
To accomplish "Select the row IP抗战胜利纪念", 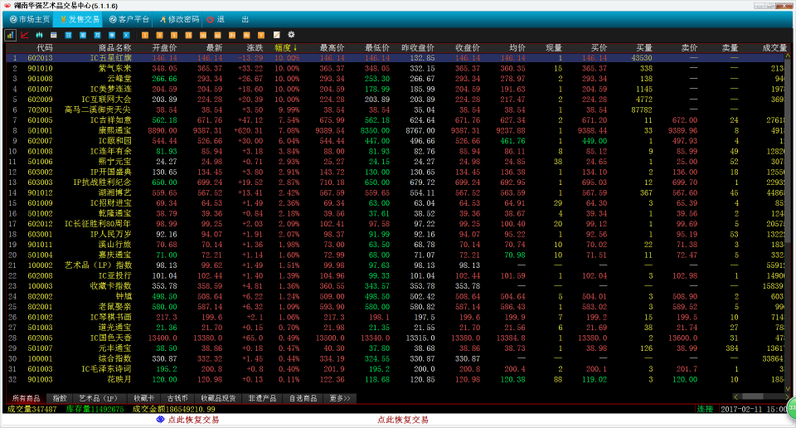I will click(x=396, y=182).
